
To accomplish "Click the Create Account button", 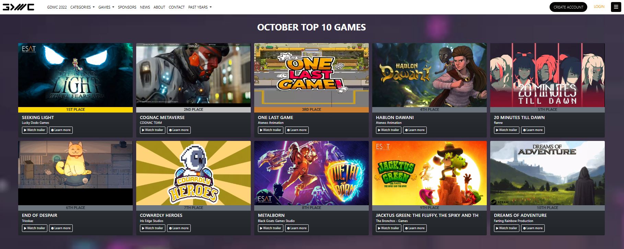I will click(x=568, y=7).
